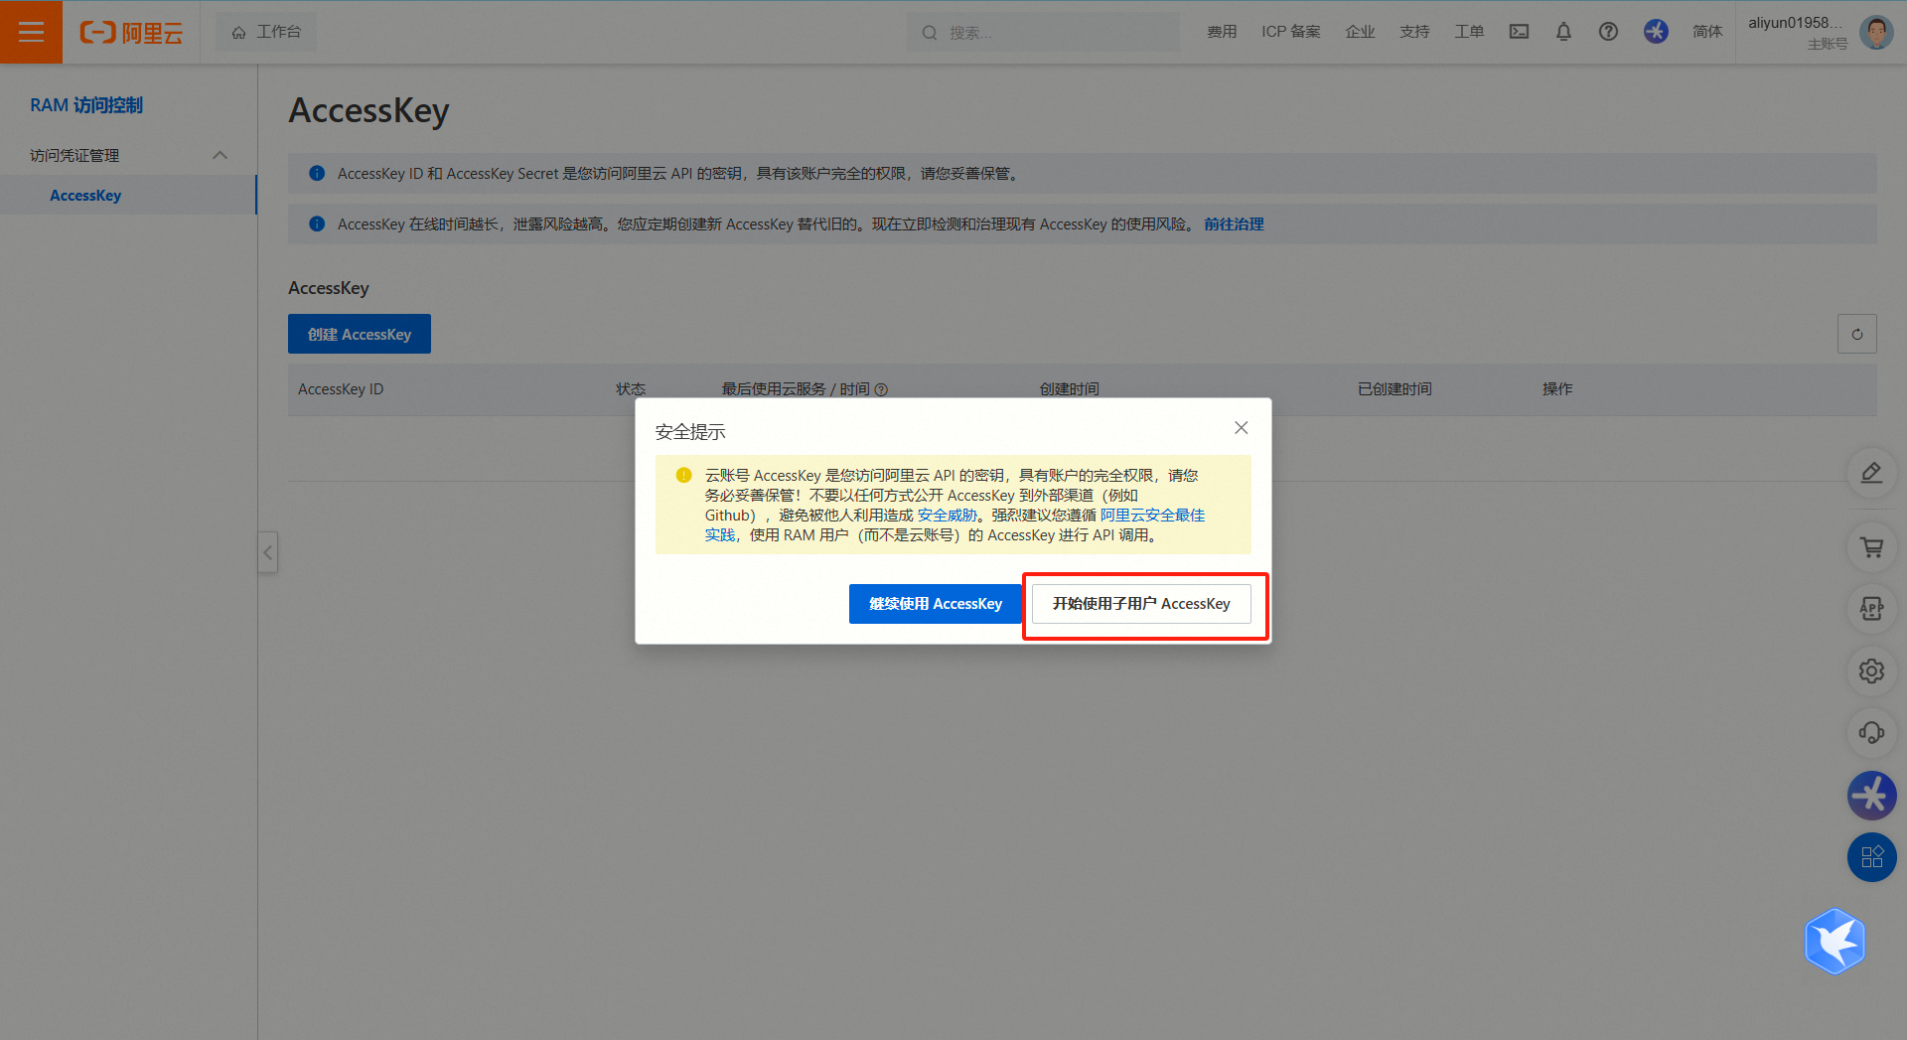
Task: Click the top search field
Action: [x=1043, y=32]
